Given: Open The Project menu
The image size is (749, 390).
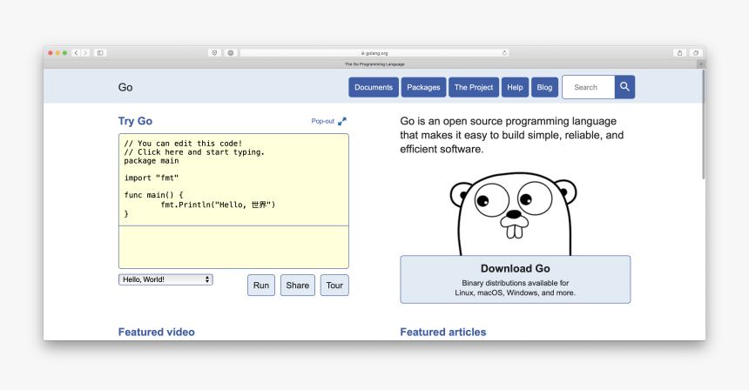Looking at the screenshot, I should [x=474, y=87].
